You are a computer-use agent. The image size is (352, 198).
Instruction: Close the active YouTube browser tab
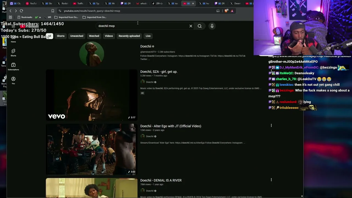193,4
